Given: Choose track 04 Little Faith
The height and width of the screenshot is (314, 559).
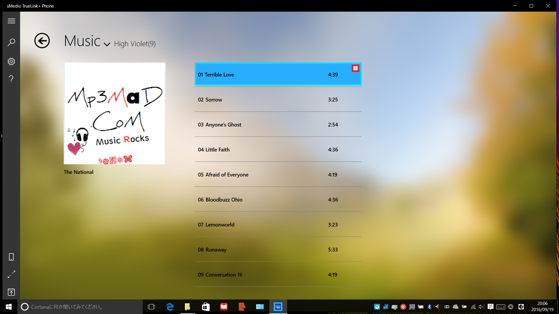Looking at the screenshot, I should tap(278, 149).
